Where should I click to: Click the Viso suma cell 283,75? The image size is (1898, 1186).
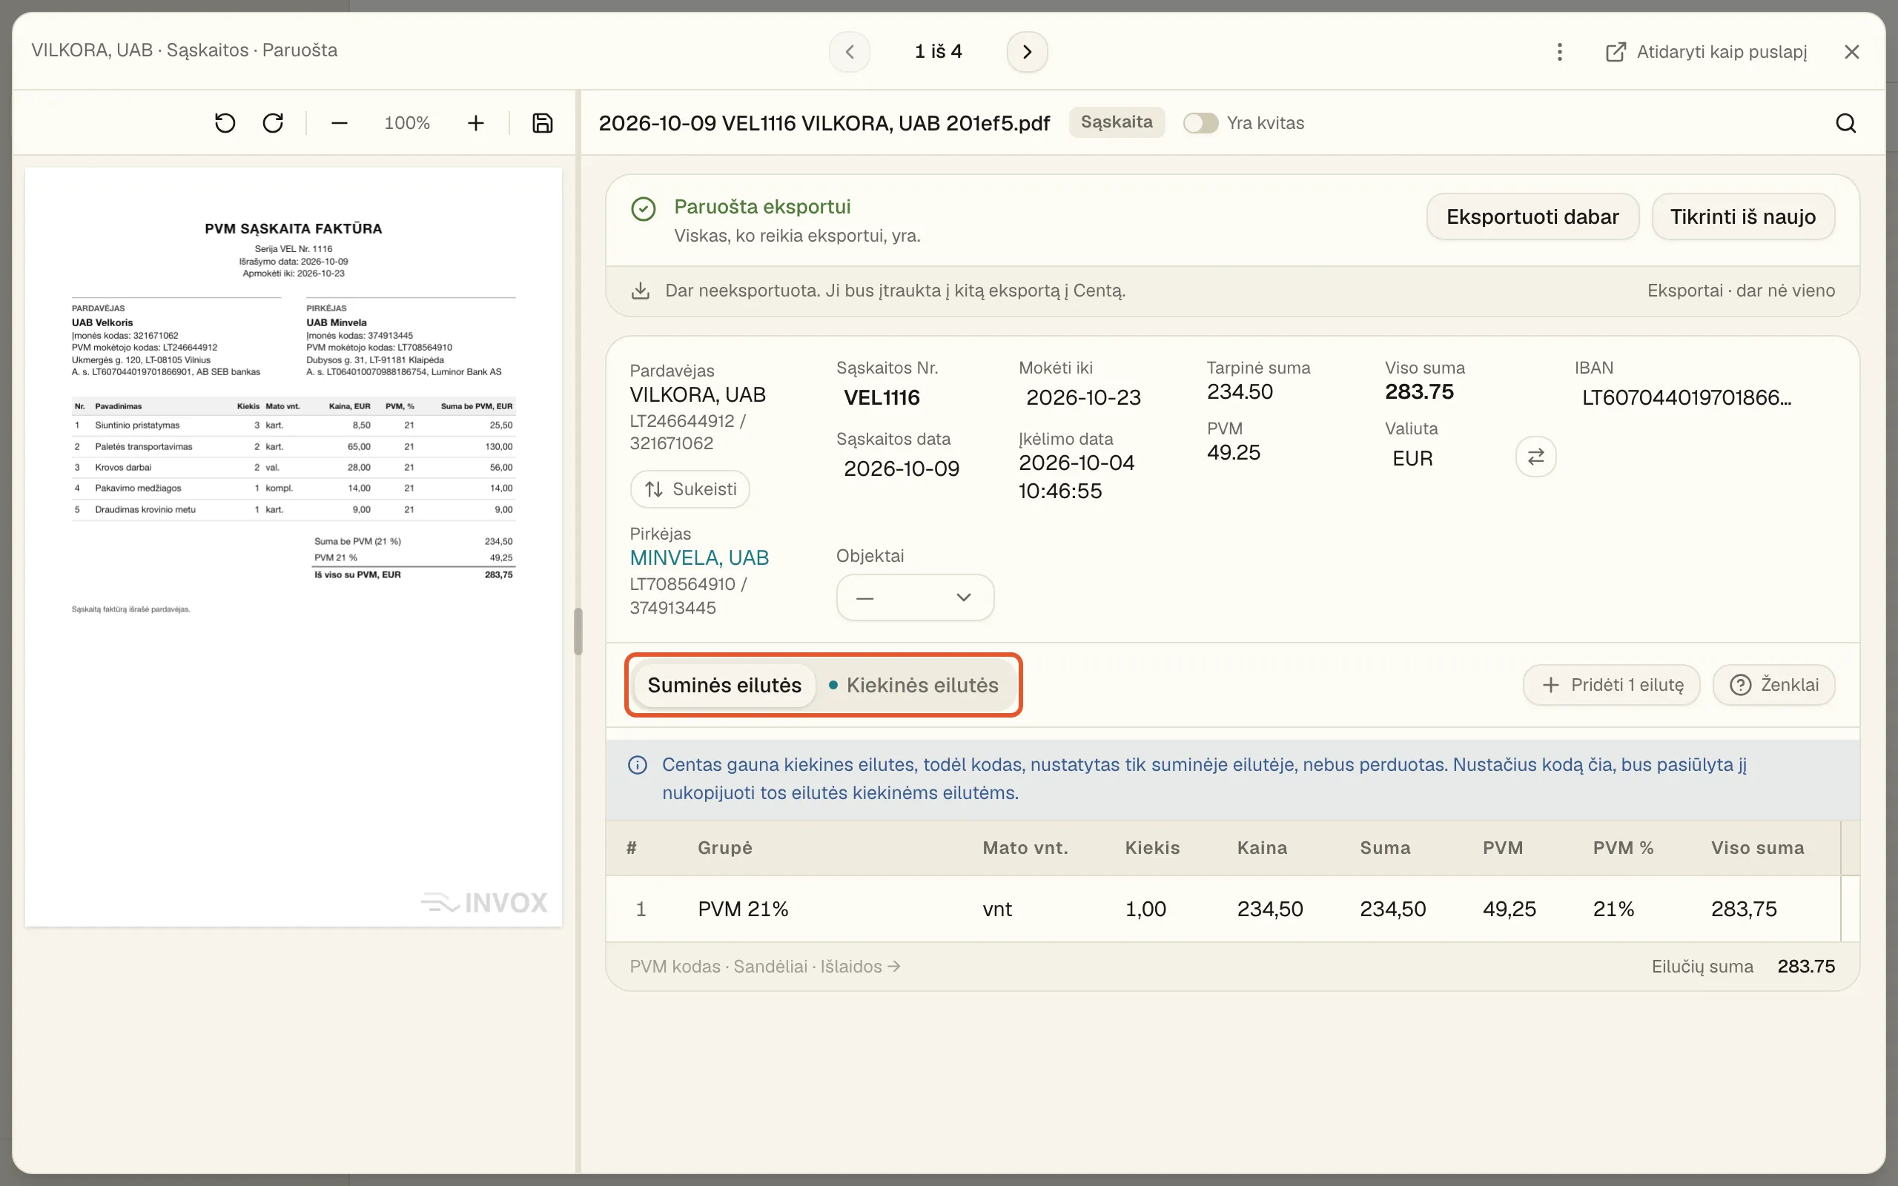pos(1744,909)
